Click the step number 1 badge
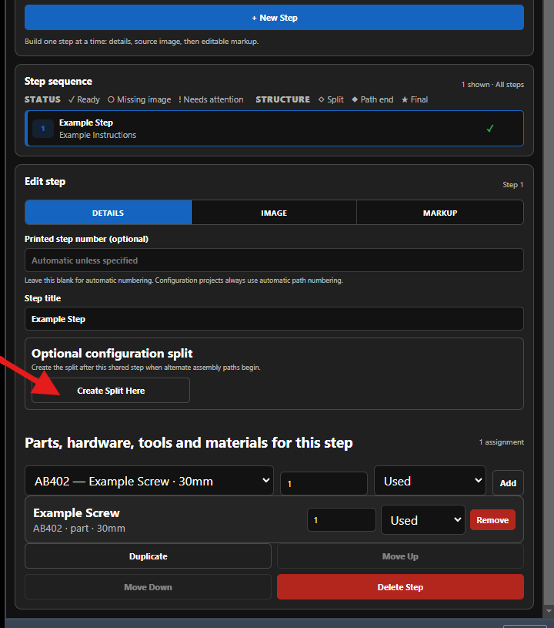554x628 pixels. 43,129
